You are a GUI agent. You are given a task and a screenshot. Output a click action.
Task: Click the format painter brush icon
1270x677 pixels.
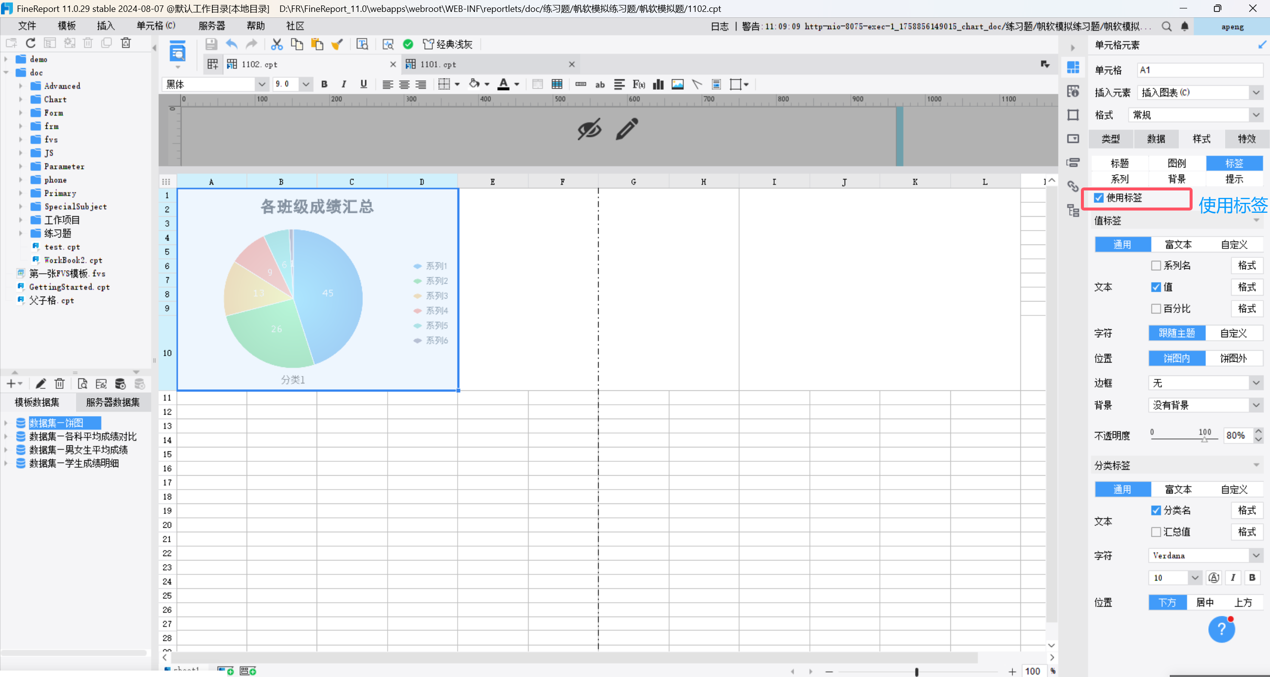(337, 44)
